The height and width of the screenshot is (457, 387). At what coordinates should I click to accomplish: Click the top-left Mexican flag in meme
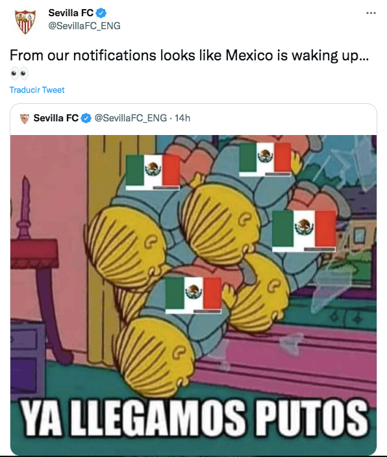(153, 172)
